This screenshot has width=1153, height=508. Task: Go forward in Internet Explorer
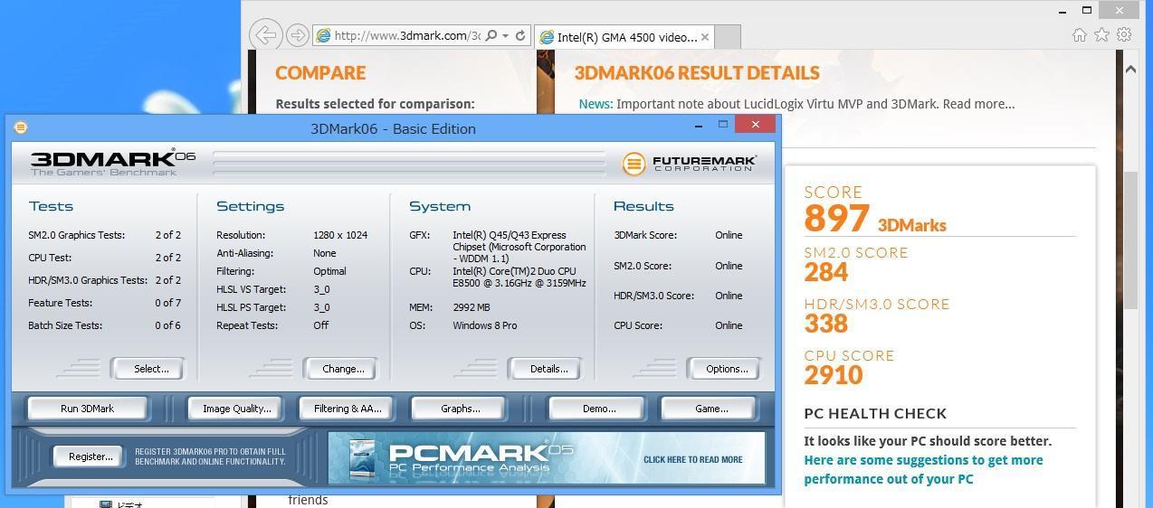pos(297,35)
